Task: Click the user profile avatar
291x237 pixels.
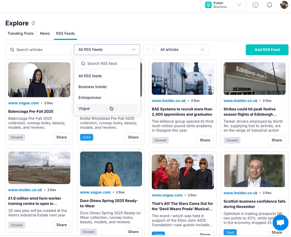Action: tap(284, 5)
